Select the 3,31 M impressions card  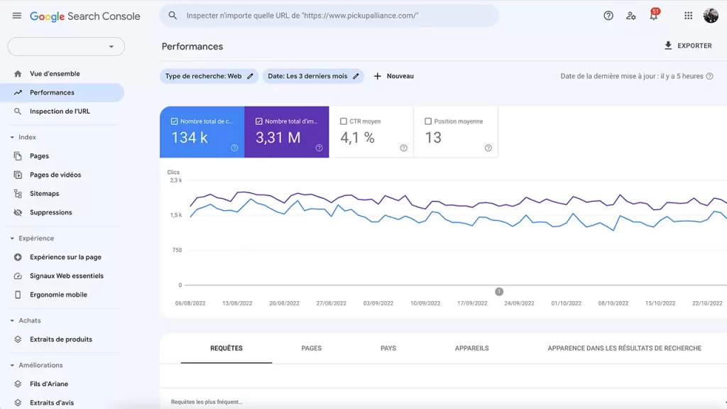pos(287,132)
